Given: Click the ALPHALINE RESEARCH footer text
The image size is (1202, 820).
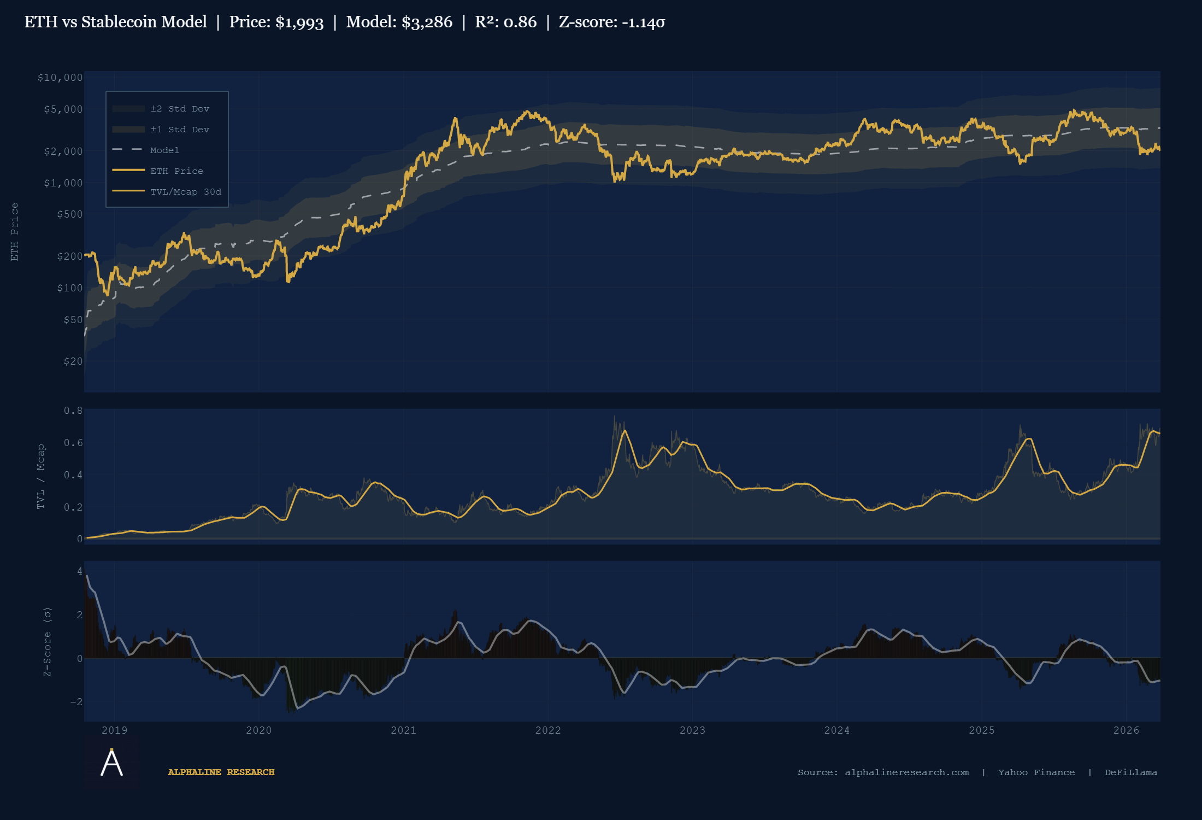Looking at the screenshot, I should (222, 772).
